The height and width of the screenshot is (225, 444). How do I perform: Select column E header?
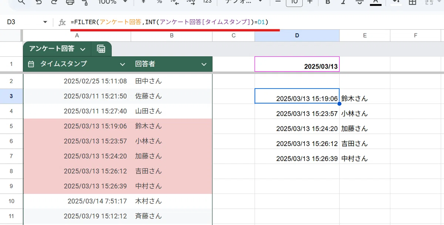[365, 36]
